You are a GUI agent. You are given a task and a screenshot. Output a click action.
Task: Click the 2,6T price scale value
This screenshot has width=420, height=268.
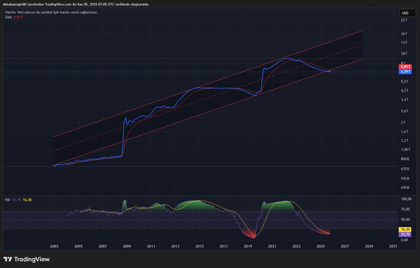[405, 111]
